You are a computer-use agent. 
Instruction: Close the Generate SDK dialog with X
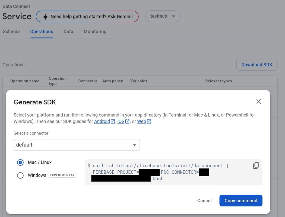coord(258,101)
